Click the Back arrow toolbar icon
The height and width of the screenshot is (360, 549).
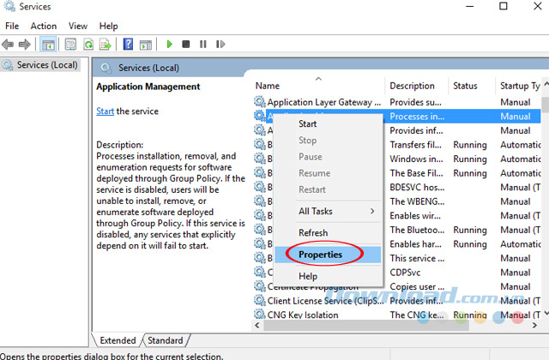tap(8, 45)
